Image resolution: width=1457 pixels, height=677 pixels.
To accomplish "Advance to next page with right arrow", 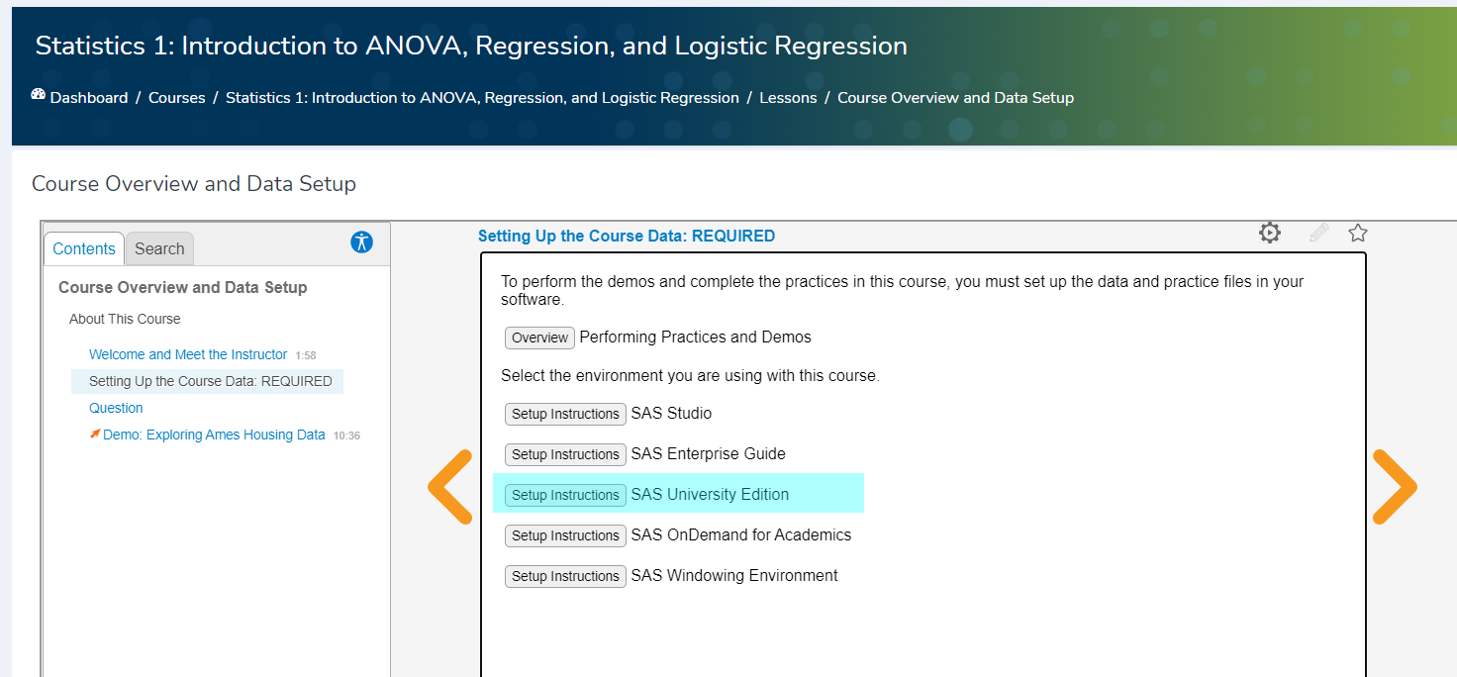I will pyautogui.click(x=1395, y=487).
